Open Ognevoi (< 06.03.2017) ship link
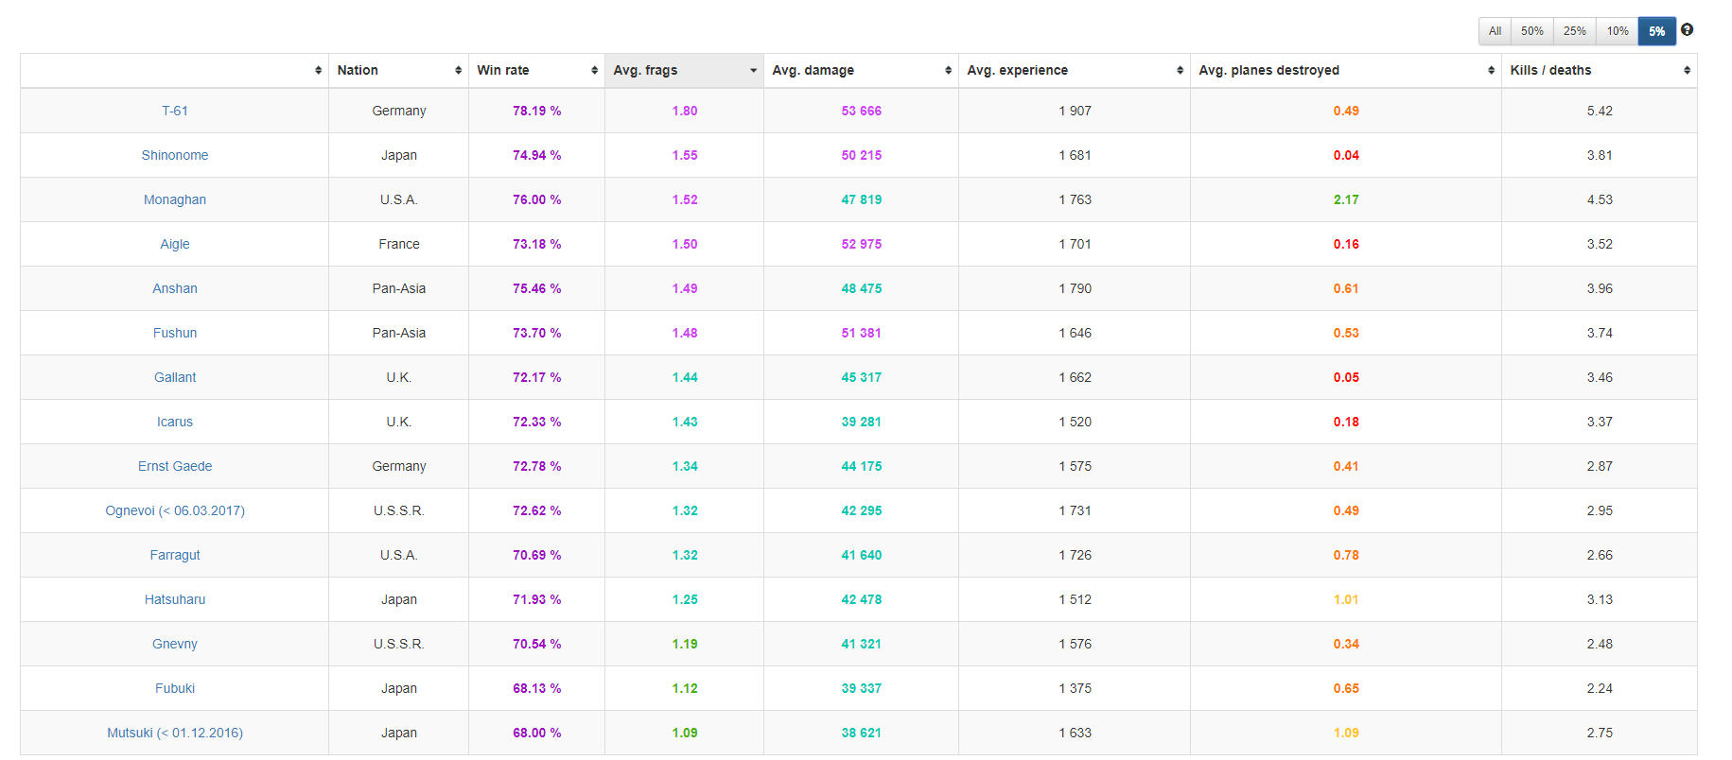 pyautogui.click(x=175, y=510)
